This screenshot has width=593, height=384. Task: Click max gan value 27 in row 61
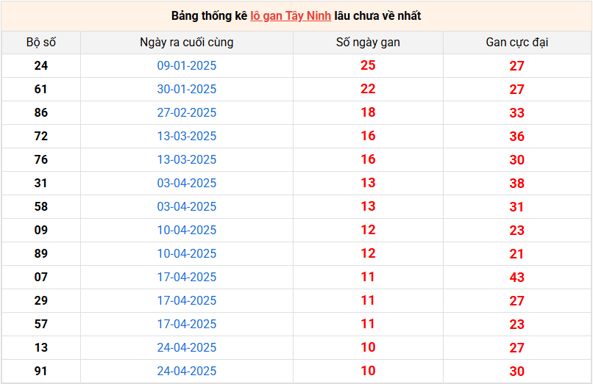[516, 90]
